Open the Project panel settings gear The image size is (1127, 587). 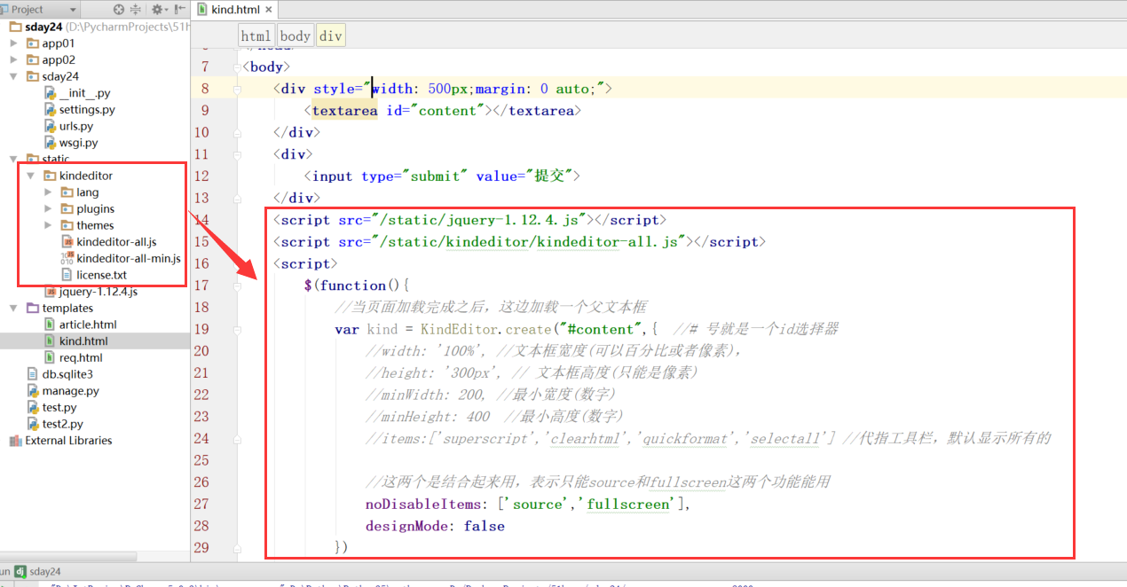coord(159,9)
